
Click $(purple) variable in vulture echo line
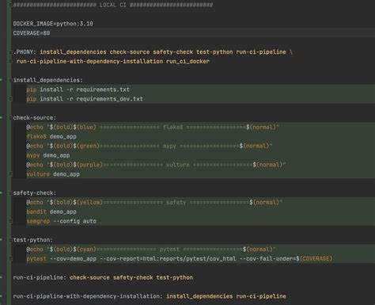tap(88, 165)
